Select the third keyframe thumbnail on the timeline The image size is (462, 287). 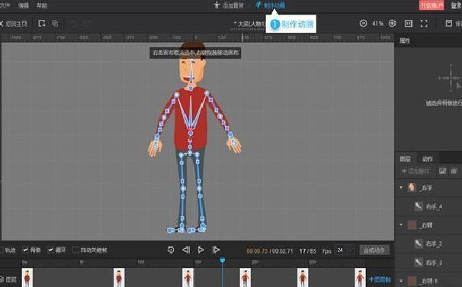pos(188,278)
